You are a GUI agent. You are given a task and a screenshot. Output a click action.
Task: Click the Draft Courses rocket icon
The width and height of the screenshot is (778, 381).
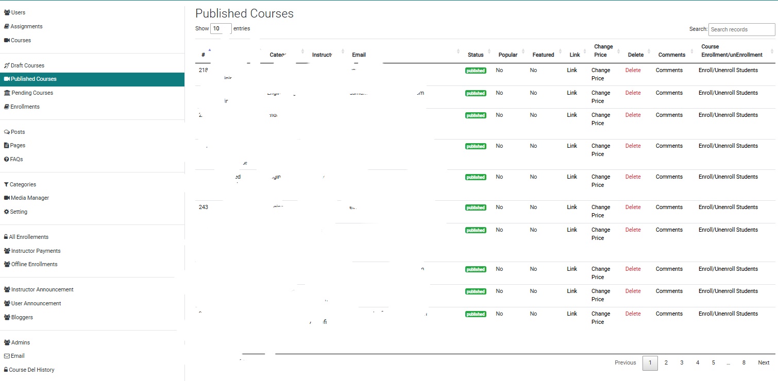point(7,65)
